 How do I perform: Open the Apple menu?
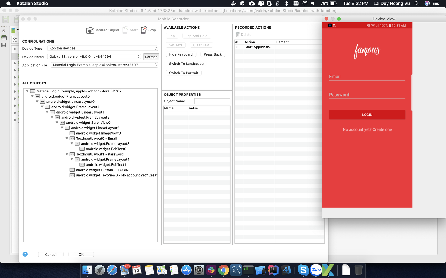click(x=8, y=3)
